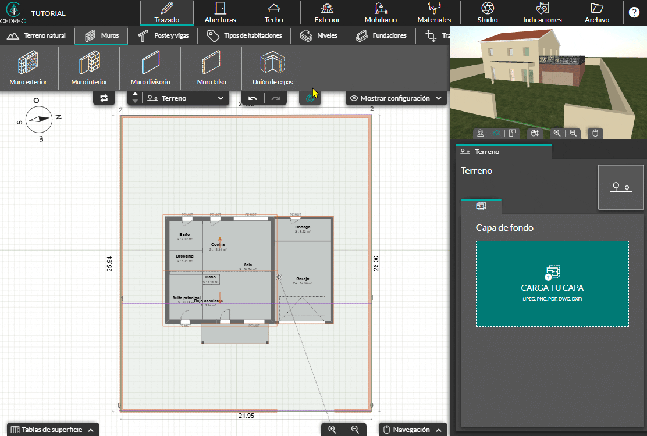Image resolution: width=647 pixels, height=436 pixels.
Task: Toggle person view in 3D preview
Action: click(x=481, y=133)
